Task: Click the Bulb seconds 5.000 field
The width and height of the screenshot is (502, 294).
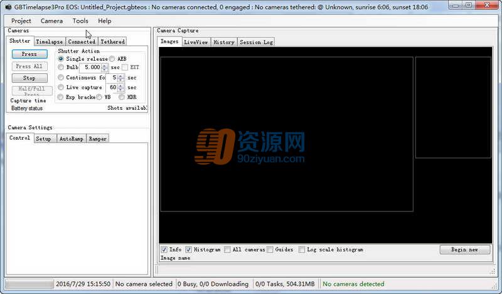Action: pyautogui.click(x=90, y=68)
